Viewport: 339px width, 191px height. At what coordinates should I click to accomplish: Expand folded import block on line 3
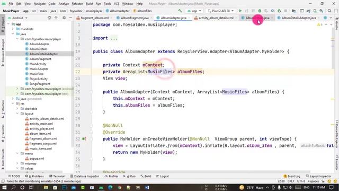pos(114,38)
